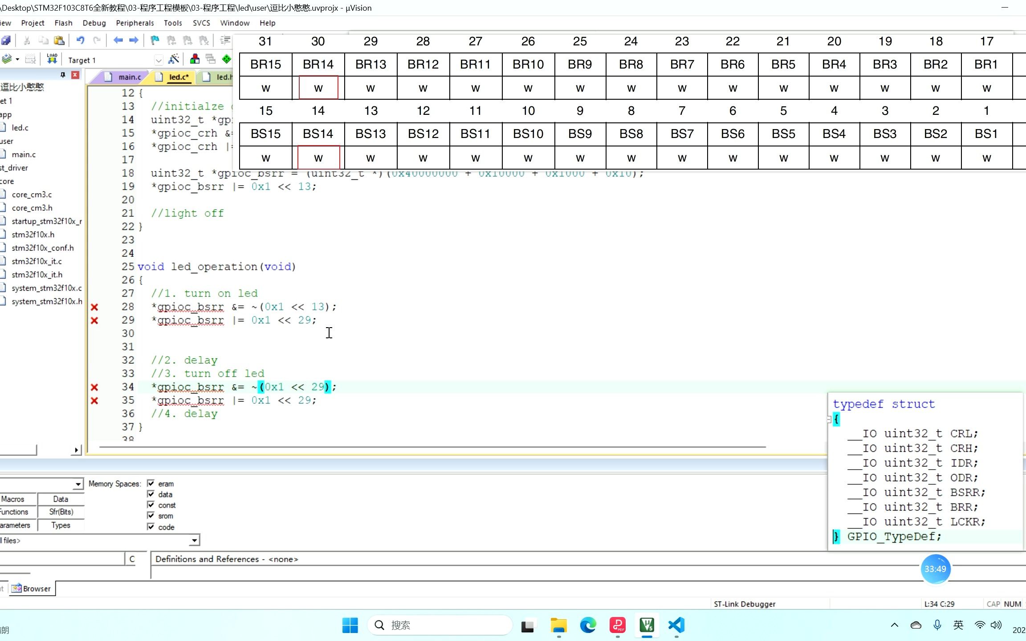The width and height of the screenshot is (1026, 641).
Task: Switch to the Browser bottom tab
Action: click(32, 588)
